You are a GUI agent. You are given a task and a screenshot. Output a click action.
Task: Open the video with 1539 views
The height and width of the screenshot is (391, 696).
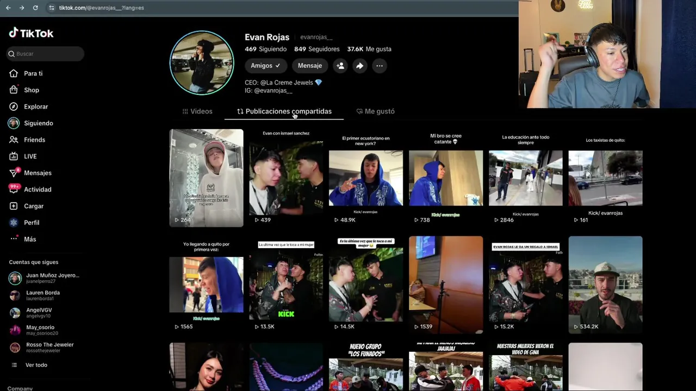coord(446,285)
